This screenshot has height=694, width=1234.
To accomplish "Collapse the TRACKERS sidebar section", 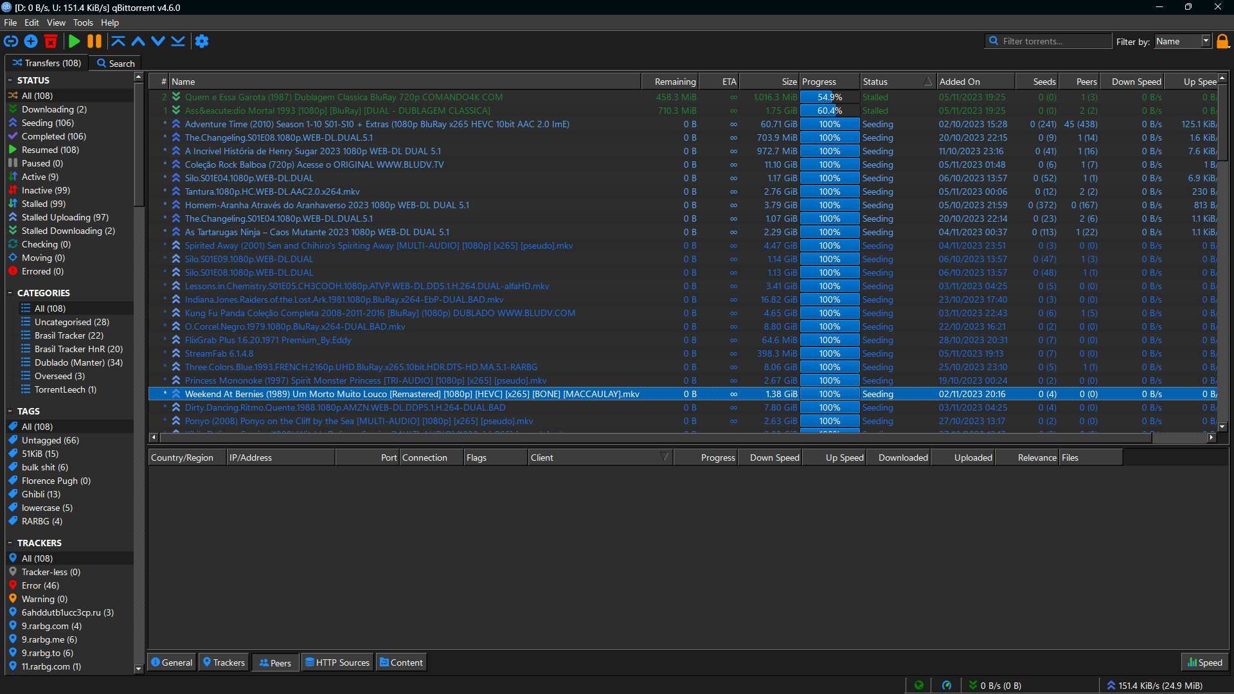I will pyautogui.click(x=10, y=543).
